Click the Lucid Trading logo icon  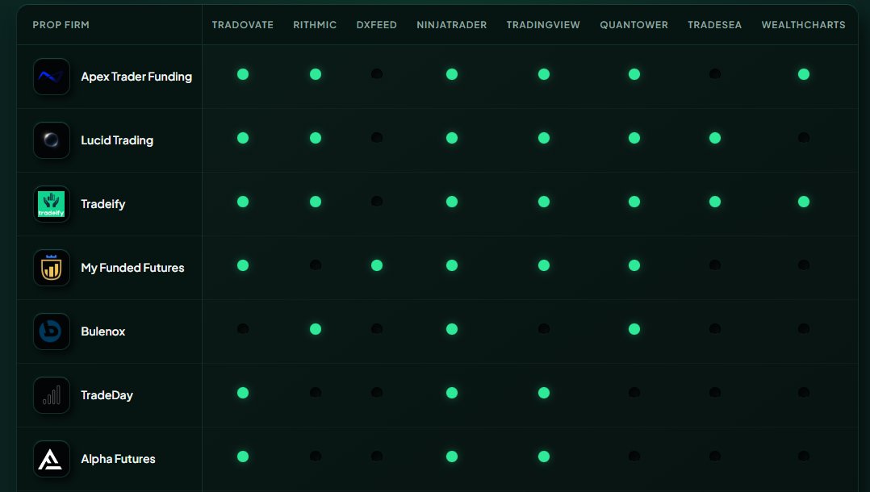[52, 140]
